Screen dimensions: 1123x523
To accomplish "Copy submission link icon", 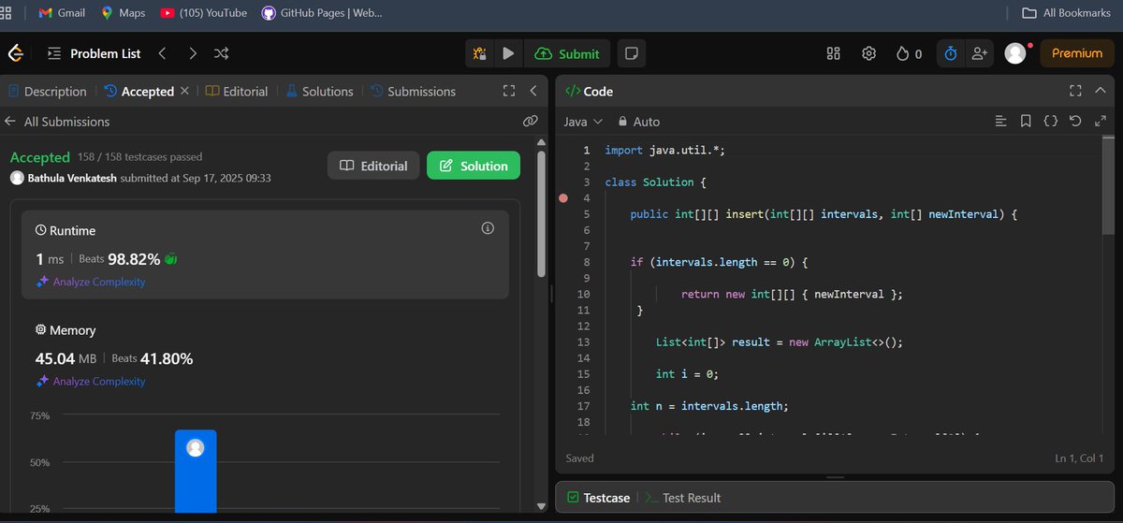I will pyautogui.click(x=530, y=122).
